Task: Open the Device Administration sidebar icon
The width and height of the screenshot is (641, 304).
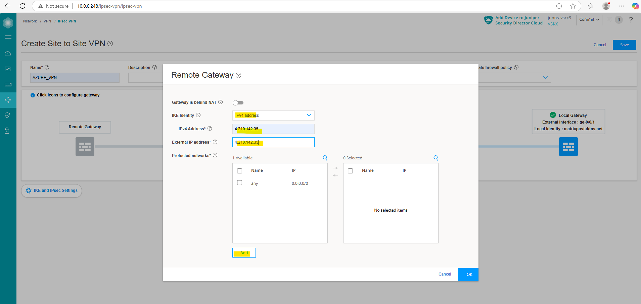Action: [8, 84]
